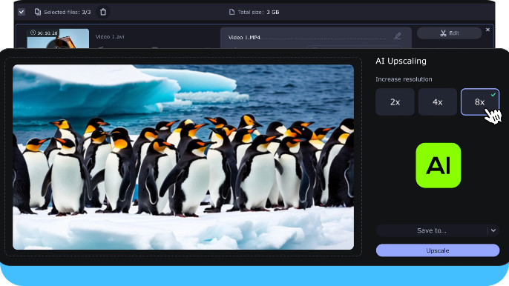
Task: Remove Video 1 with the X button
Action: [x=487, y=30]
